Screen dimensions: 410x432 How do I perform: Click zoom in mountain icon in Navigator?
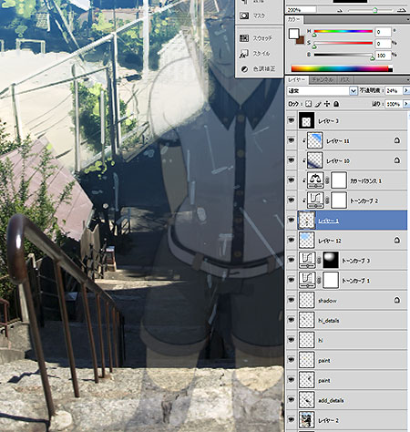tap(402, 10)
